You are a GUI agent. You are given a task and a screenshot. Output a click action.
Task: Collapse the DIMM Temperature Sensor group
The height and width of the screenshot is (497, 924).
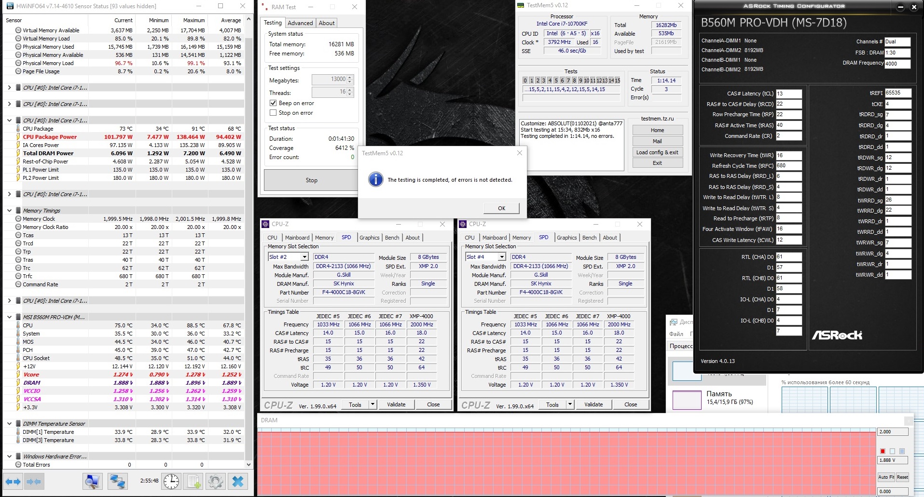9,424
